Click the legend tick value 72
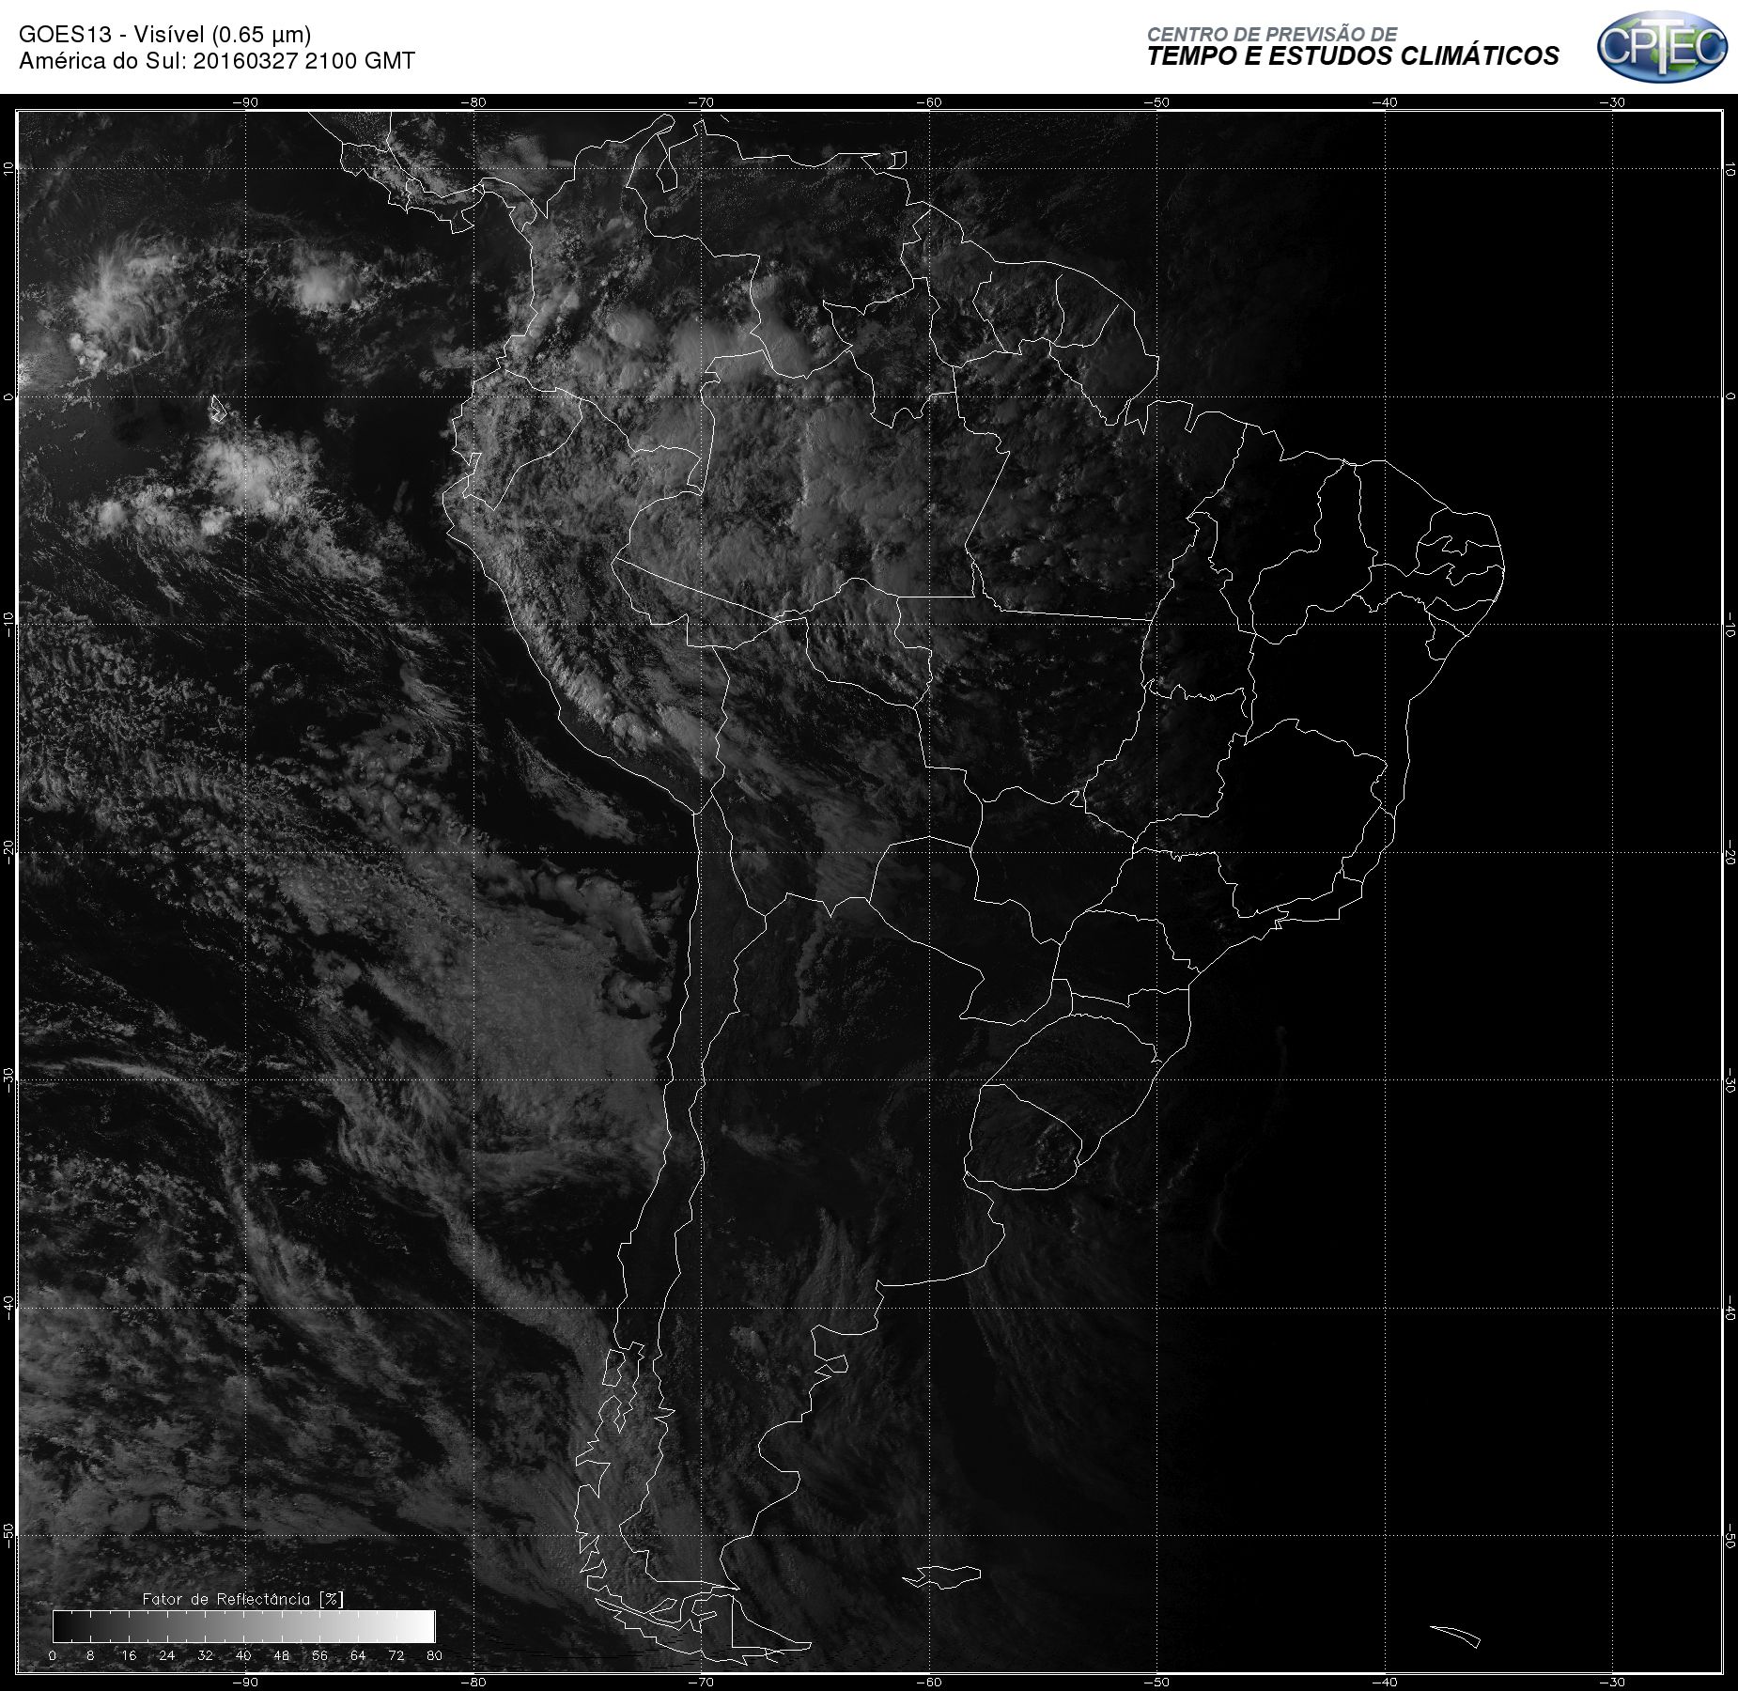The height and width of the screenshot is (1691, 1738). coord(396,1655)
